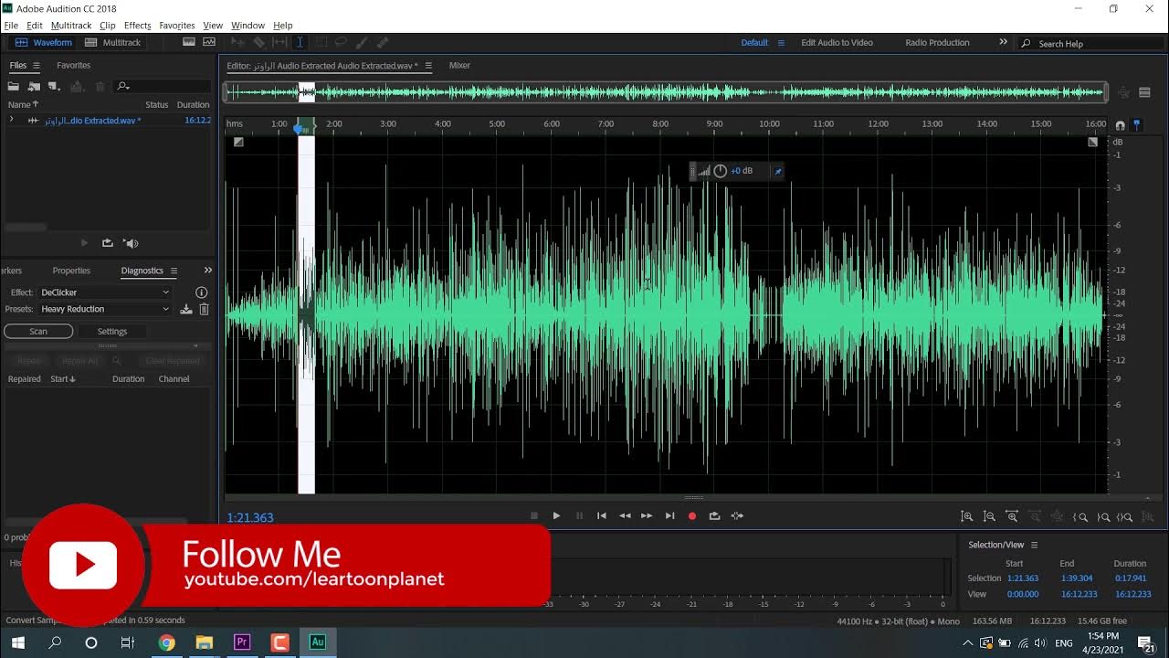
Task: Click the Loop Playback icon in Files panel
Action: click(x=107, y=243)
